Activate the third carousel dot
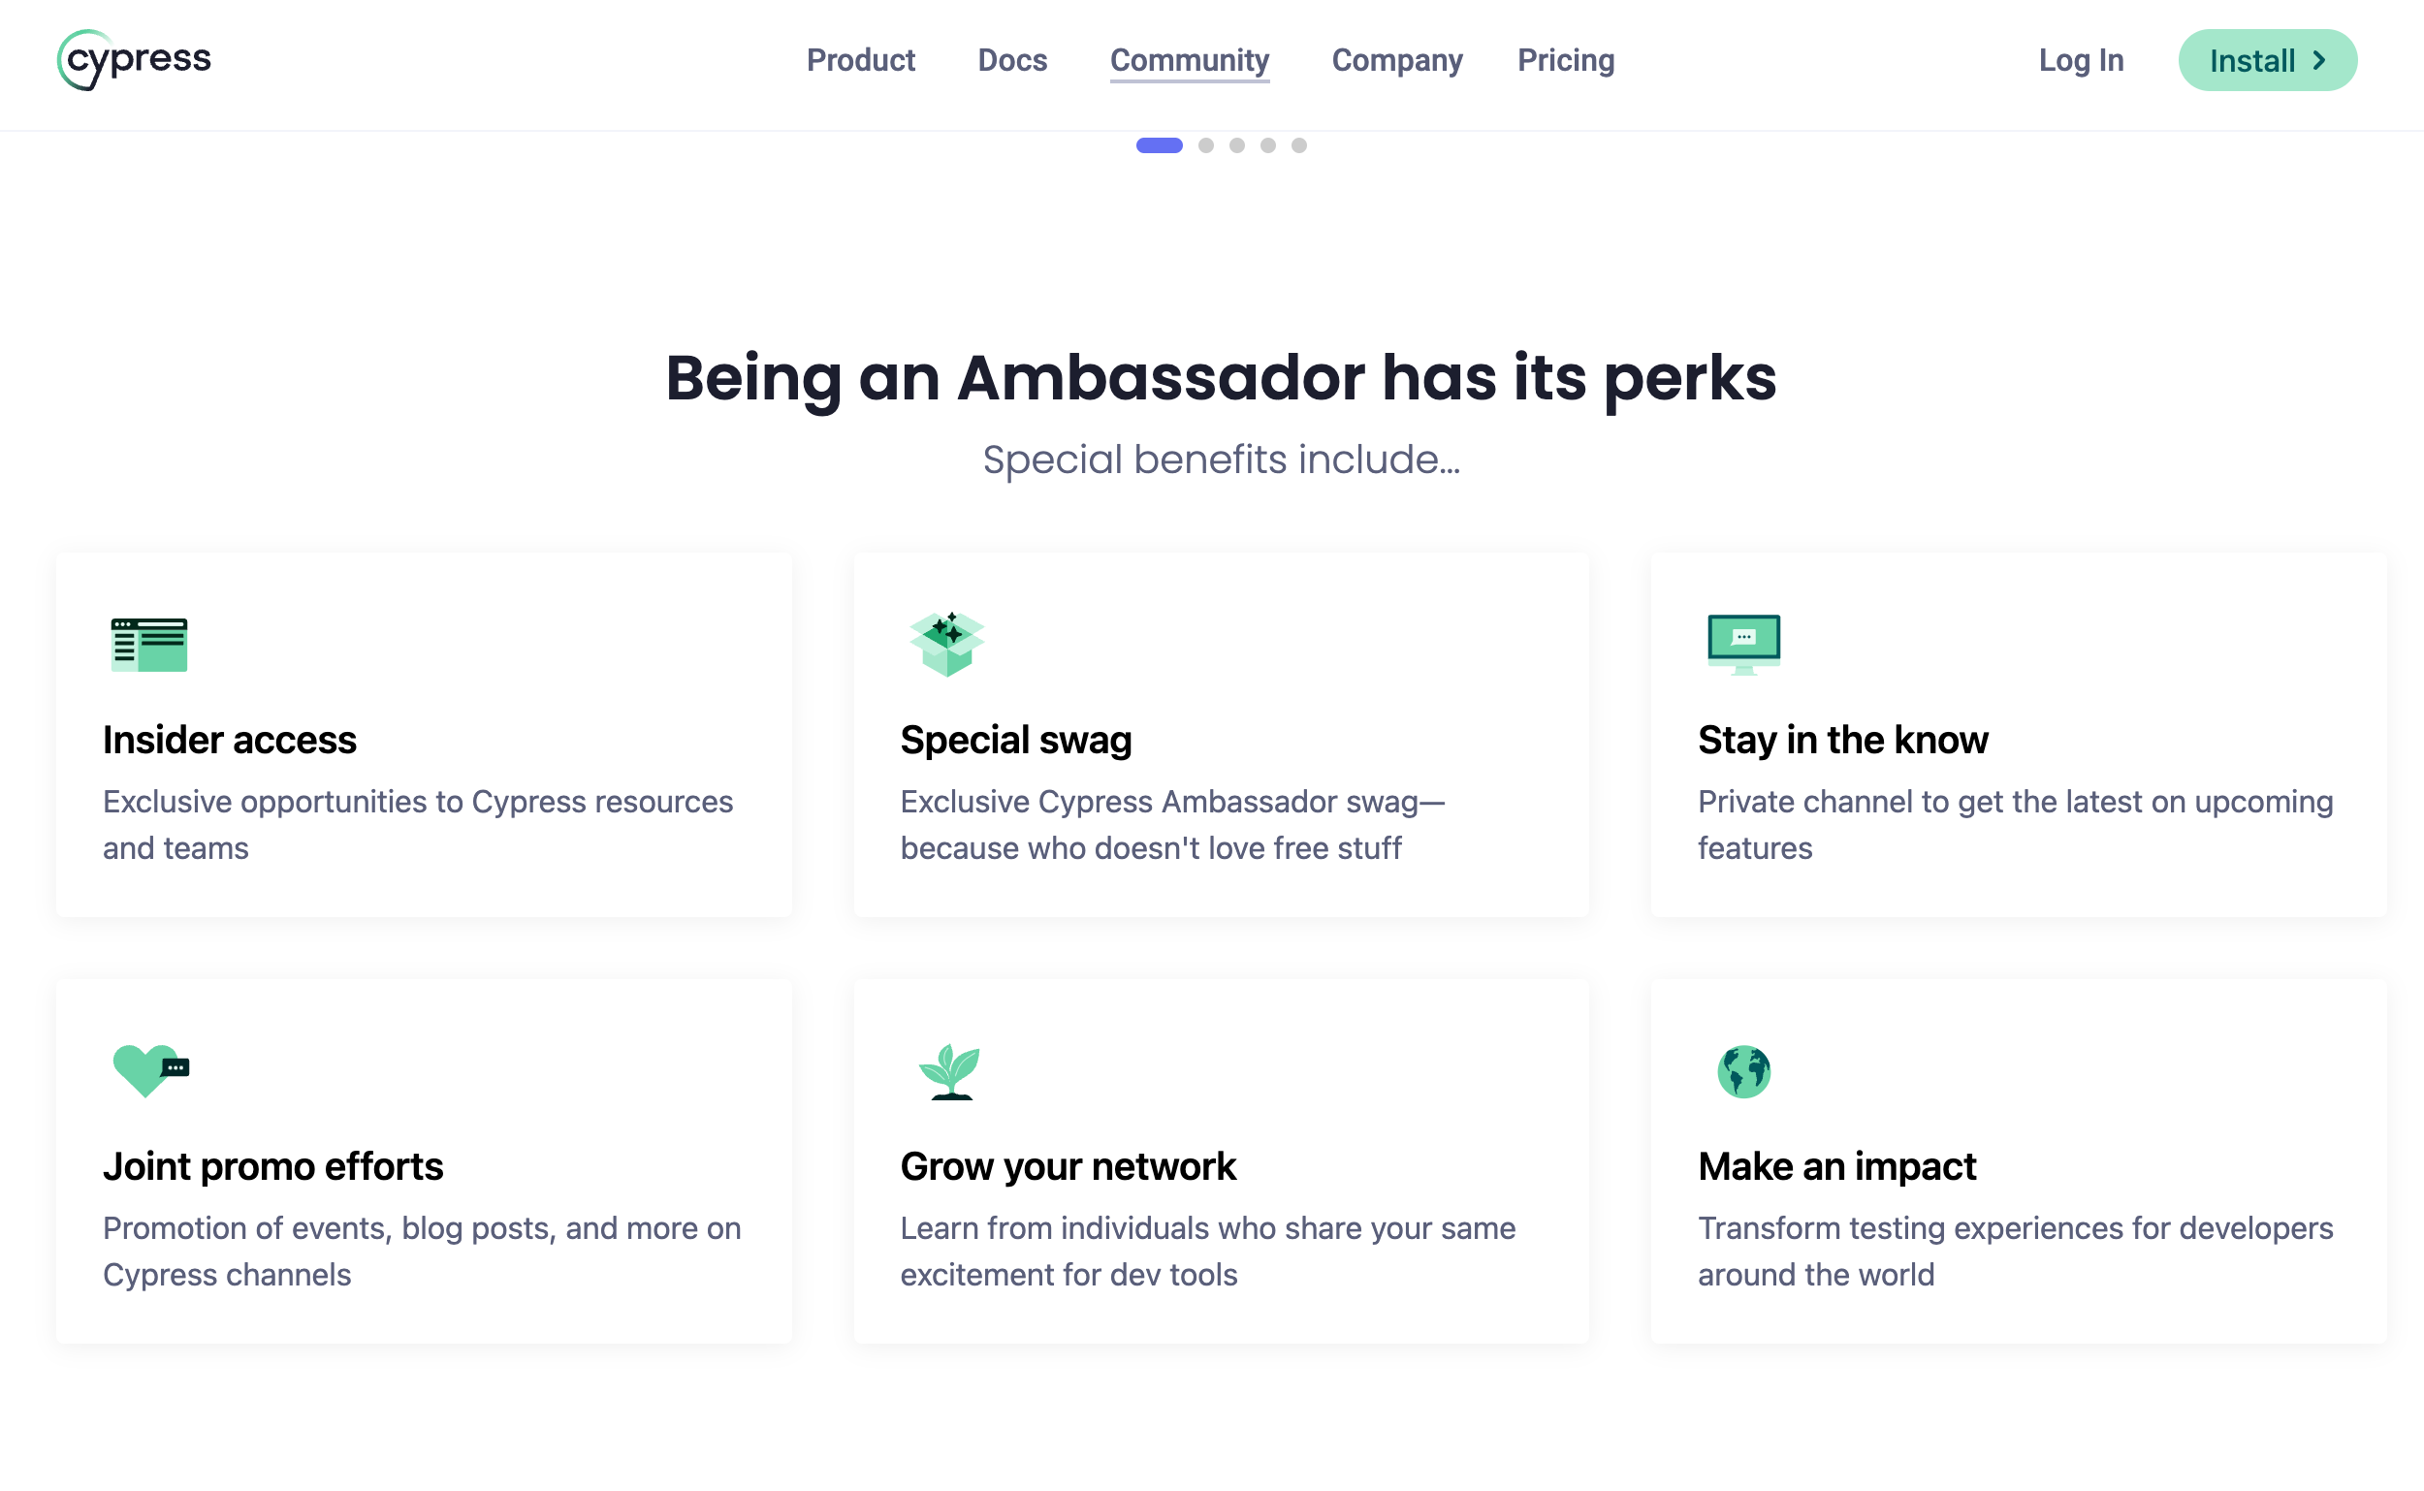Viewport: 2424px width, 1491px height. pos(1235,145)
